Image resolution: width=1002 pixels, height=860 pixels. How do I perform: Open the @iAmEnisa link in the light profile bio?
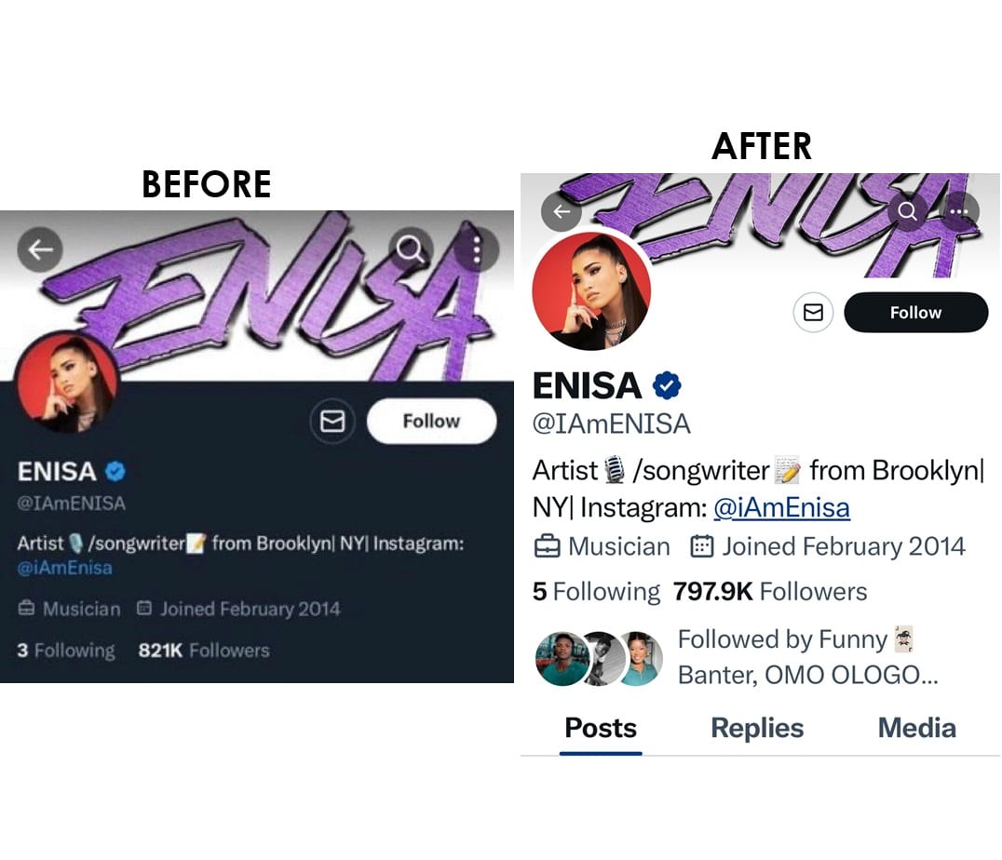tap(781, 508)
